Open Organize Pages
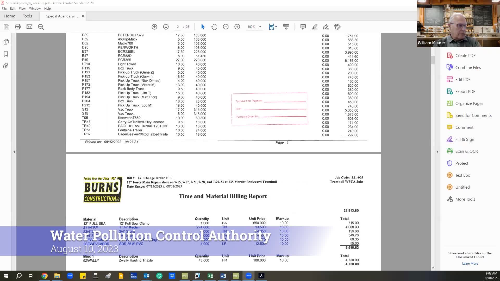This screenshot has width=500, height=281. click(469, 103)
